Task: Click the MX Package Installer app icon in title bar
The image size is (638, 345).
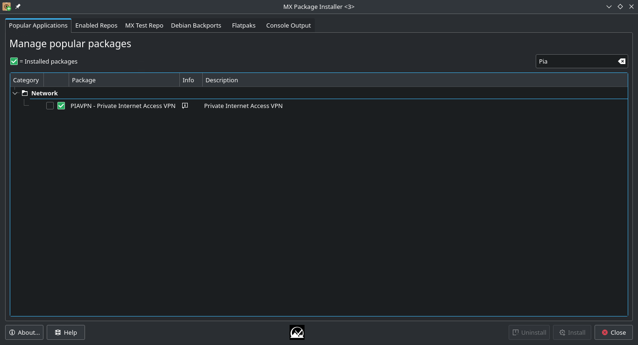Action: coord(7,7)
